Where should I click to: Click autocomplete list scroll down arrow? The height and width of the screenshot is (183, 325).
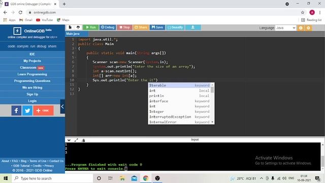point(212,122)
